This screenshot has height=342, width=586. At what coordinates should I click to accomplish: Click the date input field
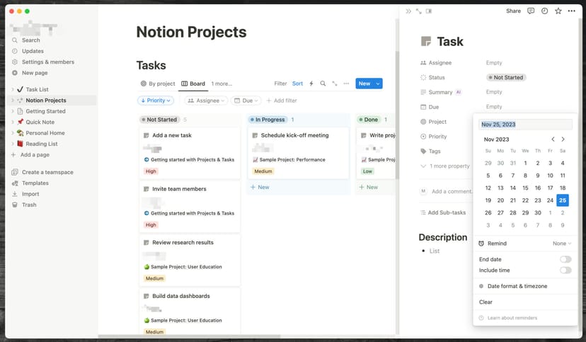(524, 124)
